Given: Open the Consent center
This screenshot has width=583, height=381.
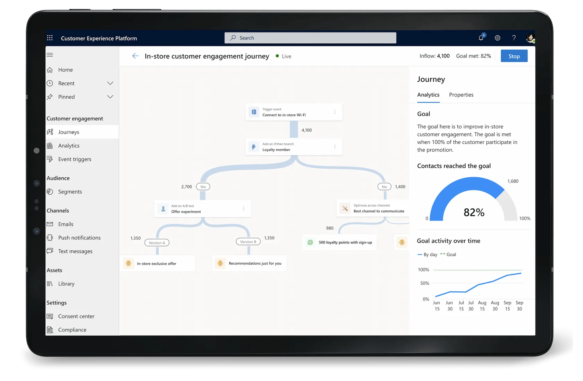Looking at the screenshot, I should click(x=76, y=316).
